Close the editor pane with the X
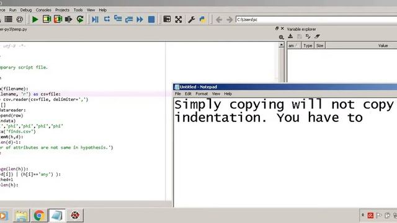Viewport: 397px width, 223px height. [x=282, y=28]
